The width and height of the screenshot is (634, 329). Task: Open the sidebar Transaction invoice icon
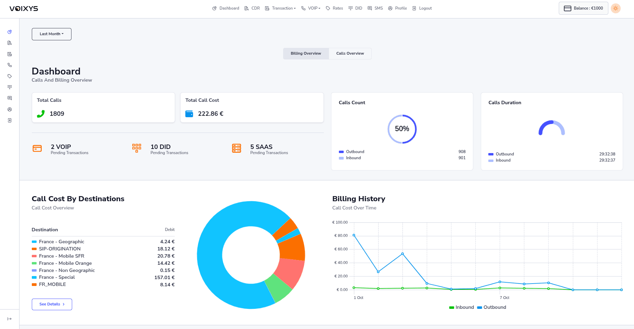pyautogui.click(x=10, y=54)
